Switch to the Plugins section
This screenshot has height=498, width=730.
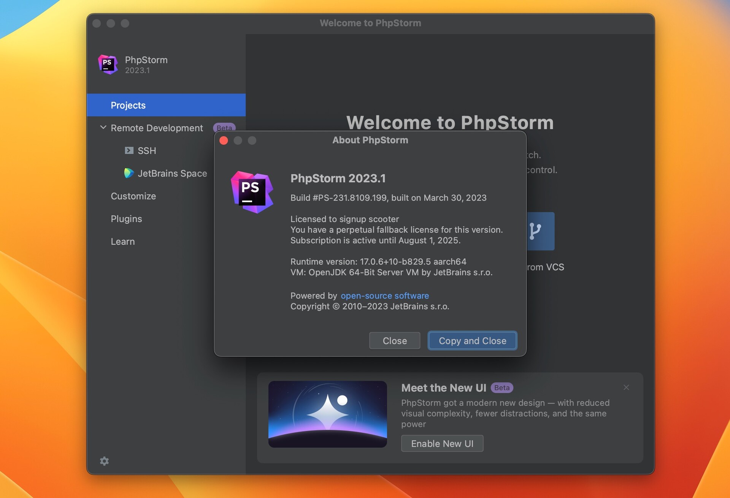[x=126, y=219]
